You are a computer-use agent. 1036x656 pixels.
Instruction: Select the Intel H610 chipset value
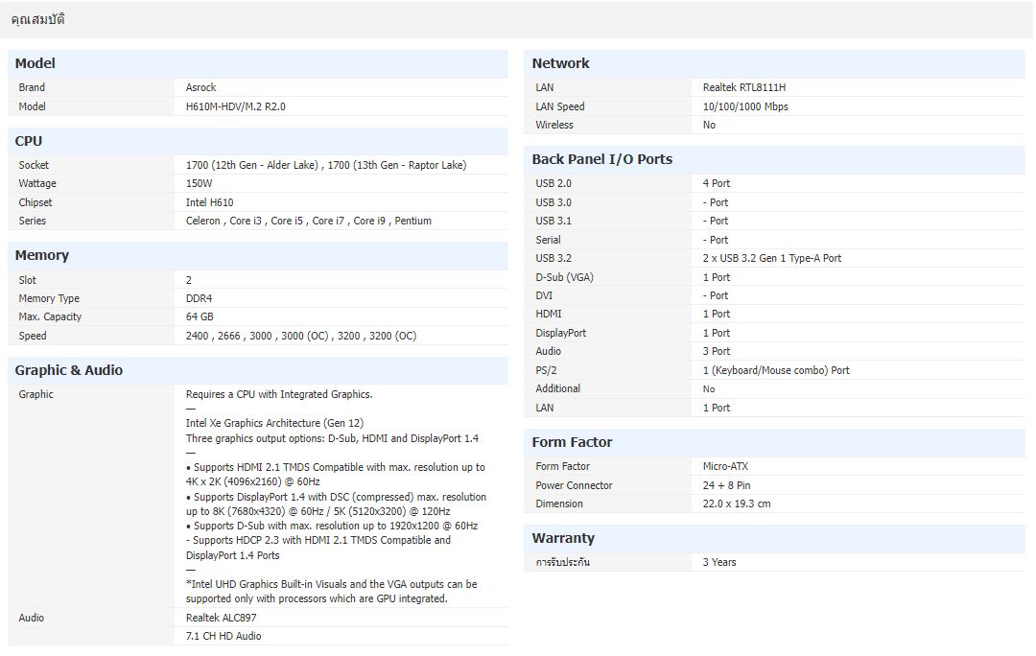210,202
